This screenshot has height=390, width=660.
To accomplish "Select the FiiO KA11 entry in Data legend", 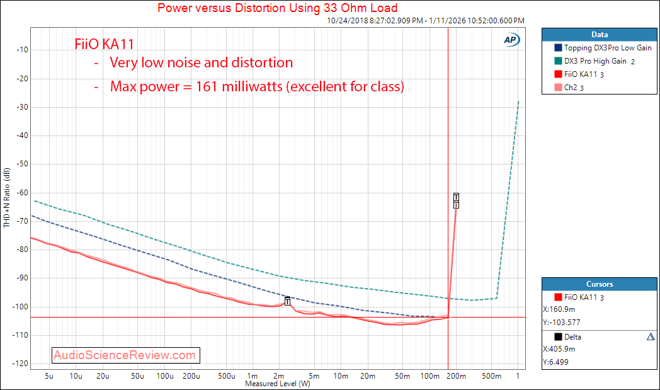I will point(579,74).
